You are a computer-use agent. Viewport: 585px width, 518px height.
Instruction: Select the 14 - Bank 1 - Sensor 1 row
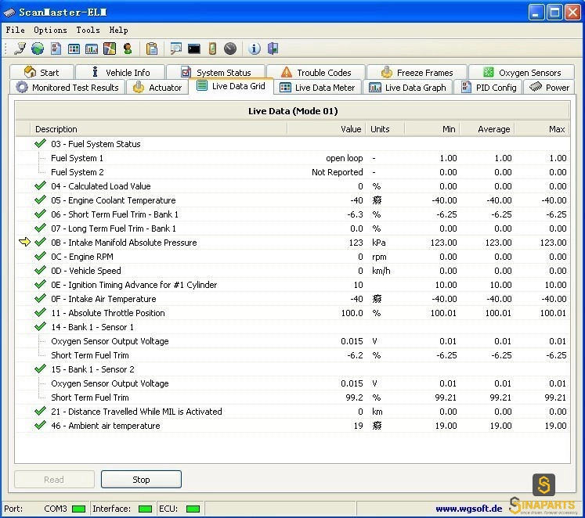pos(293,327)
